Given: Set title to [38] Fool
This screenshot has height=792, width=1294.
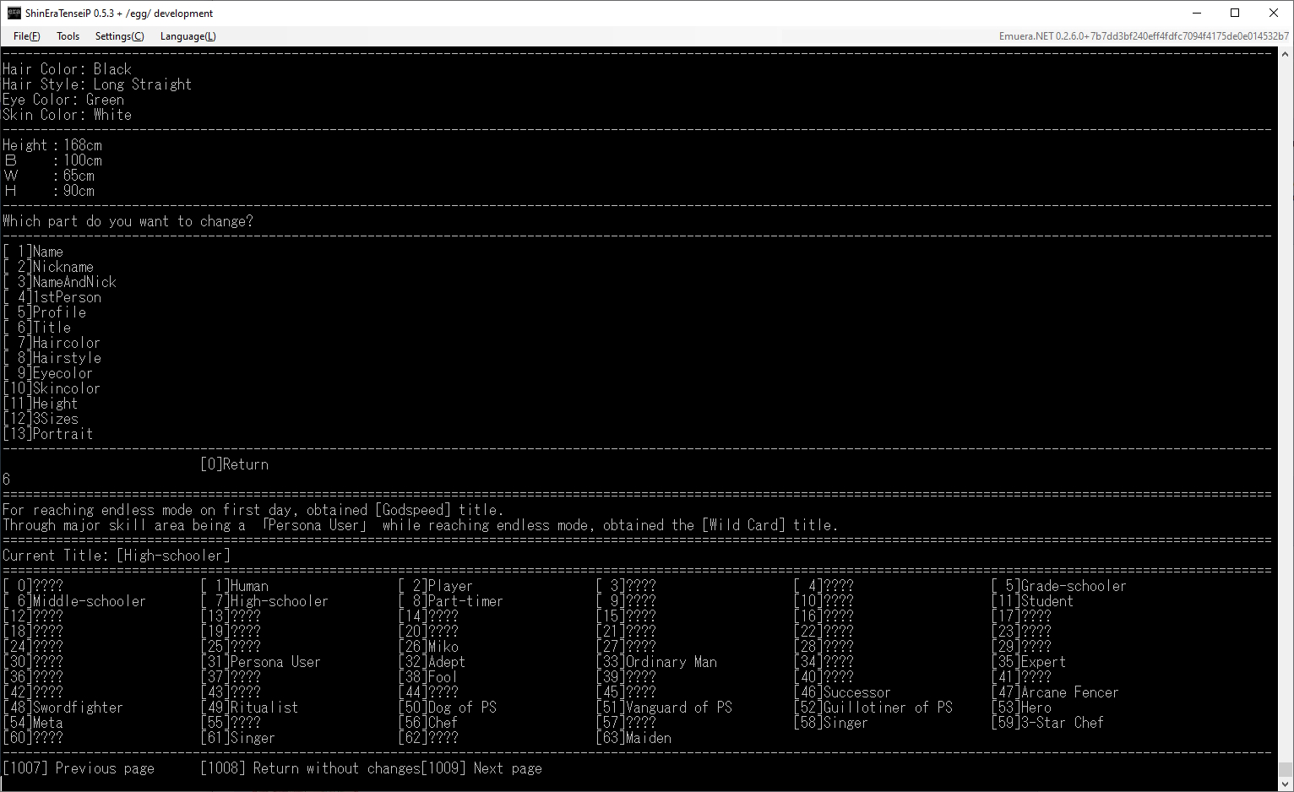Looking at the screenshot, I should (x=428, y=677).
